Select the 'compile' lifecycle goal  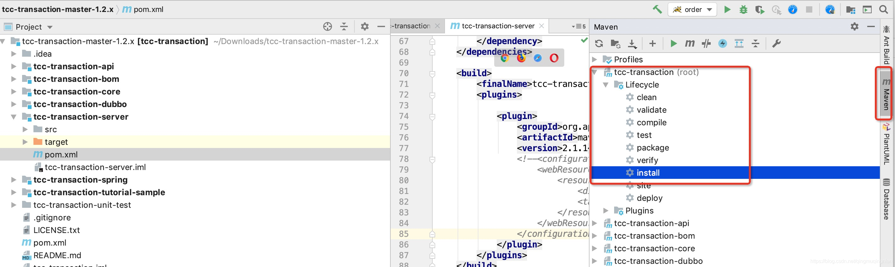pos(651,122)
